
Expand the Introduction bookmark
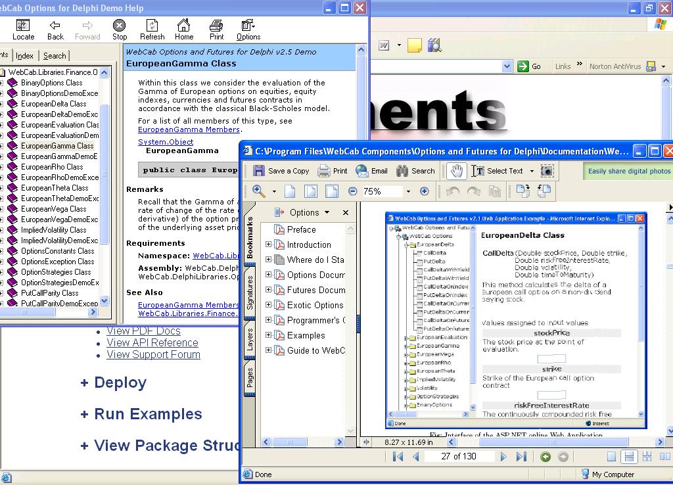tap(268, 244)
